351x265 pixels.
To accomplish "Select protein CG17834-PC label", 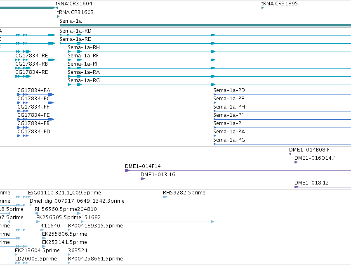I will click(33, 99).
